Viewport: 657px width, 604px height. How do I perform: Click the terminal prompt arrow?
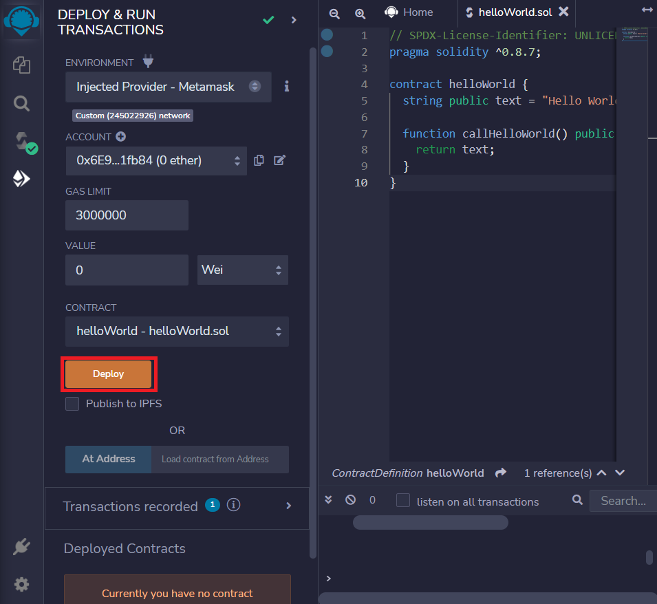(x=329, y=579)
